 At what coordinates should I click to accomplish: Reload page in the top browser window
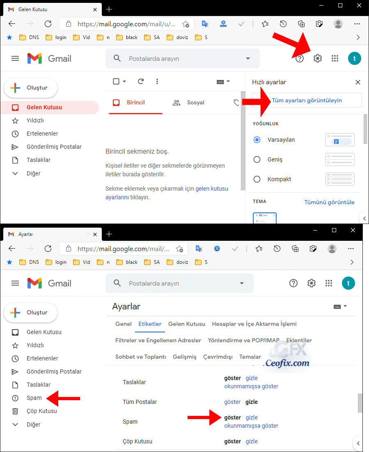(48, 24)
